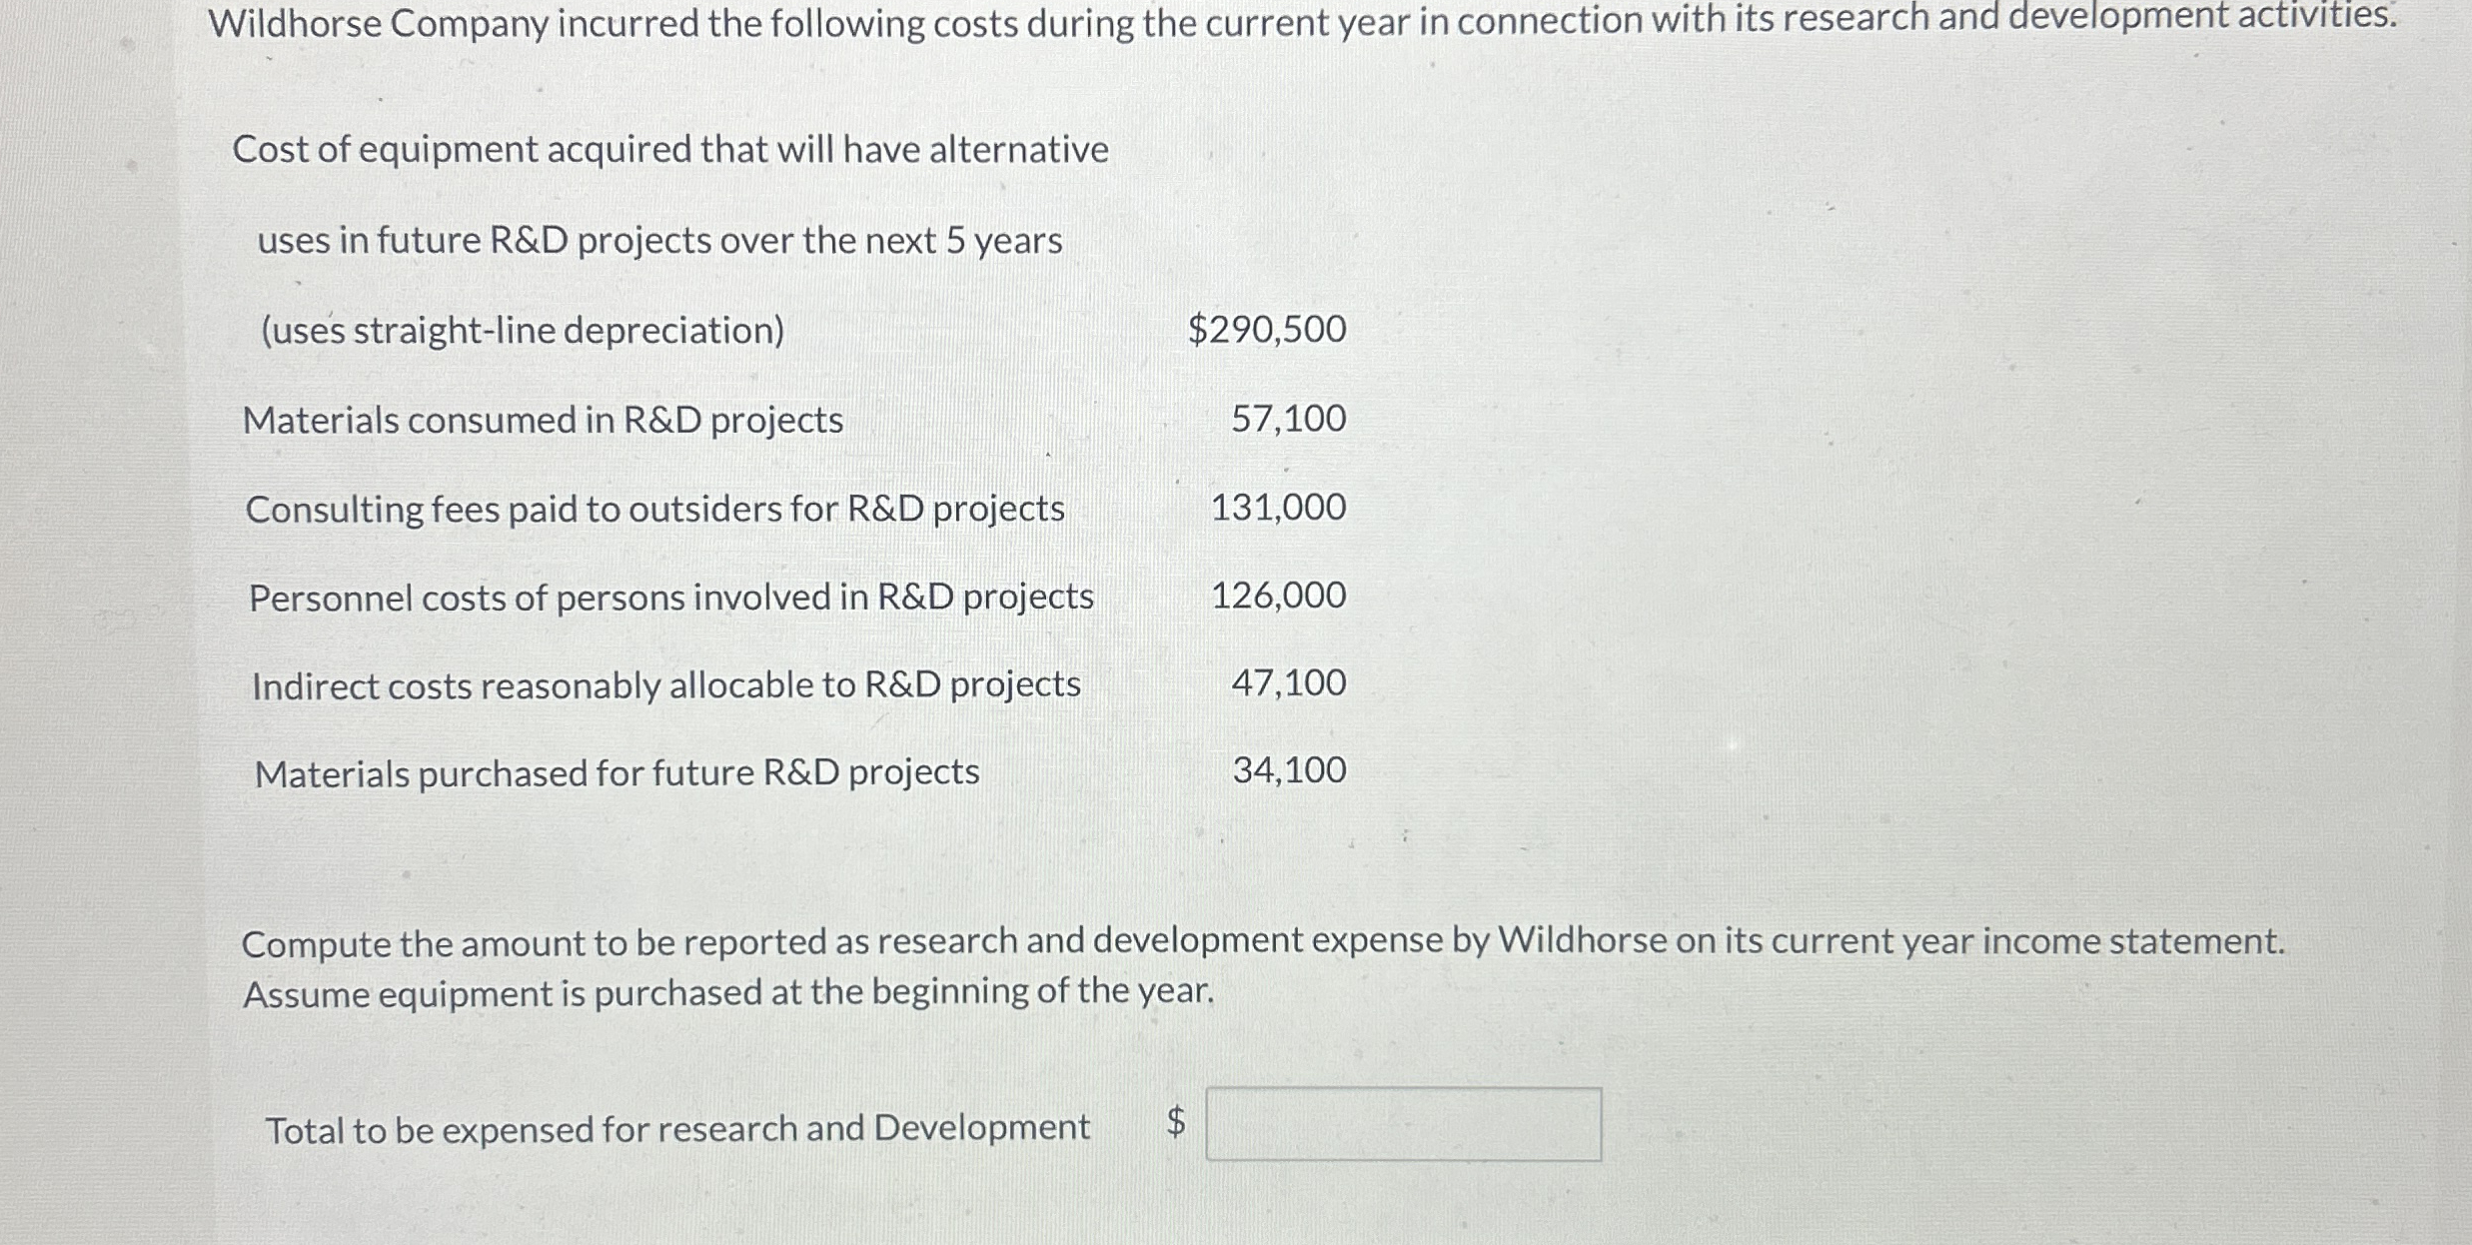Screen dimensions: 2472x1245
Task: Click Materials purchased for future R&D projects
Action: tap(616, 772)
